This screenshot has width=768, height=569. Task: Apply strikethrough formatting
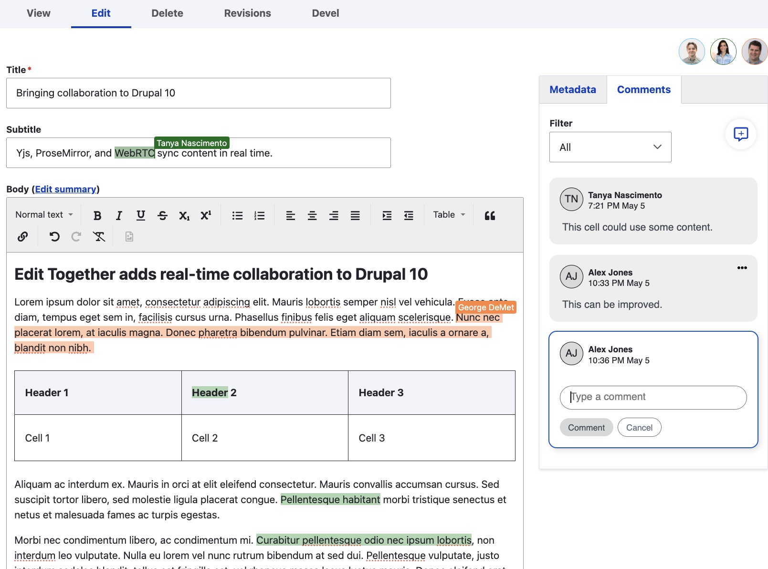[162, 216]
